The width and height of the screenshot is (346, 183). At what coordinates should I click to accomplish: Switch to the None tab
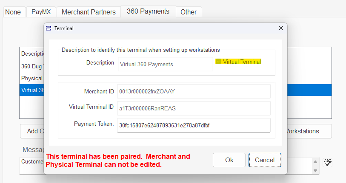(13, 12)
